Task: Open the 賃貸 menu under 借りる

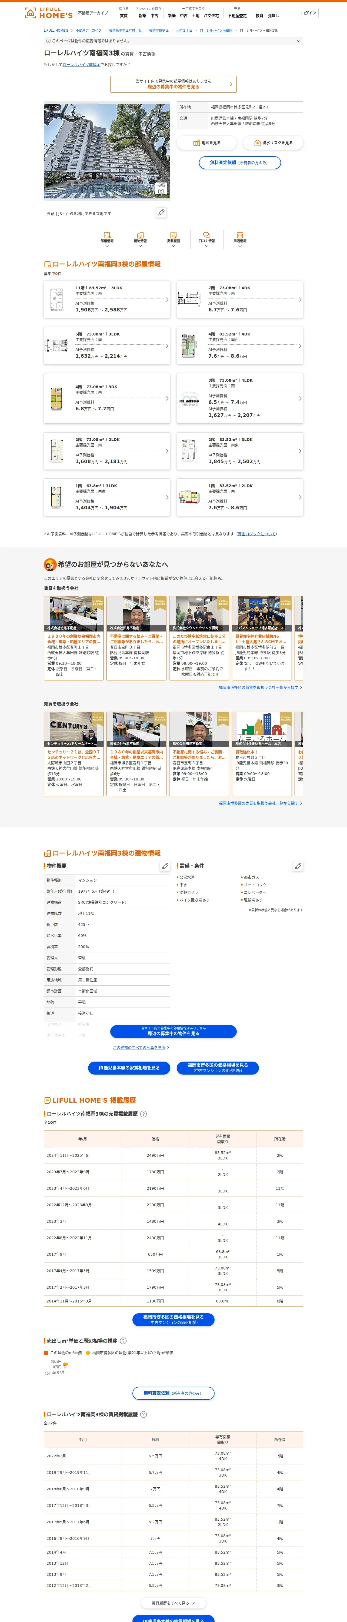Action: pos(124,16)
